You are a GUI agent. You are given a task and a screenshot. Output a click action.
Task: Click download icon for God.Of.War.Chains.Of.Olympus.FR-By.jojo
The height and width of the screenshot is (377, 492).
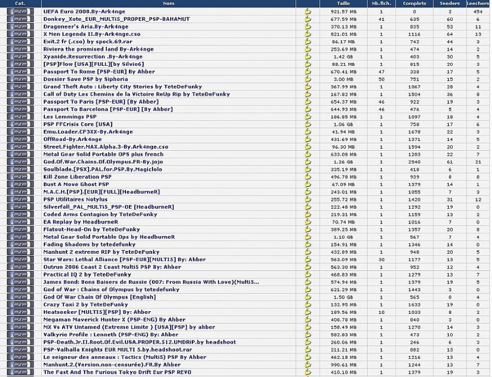308,162
